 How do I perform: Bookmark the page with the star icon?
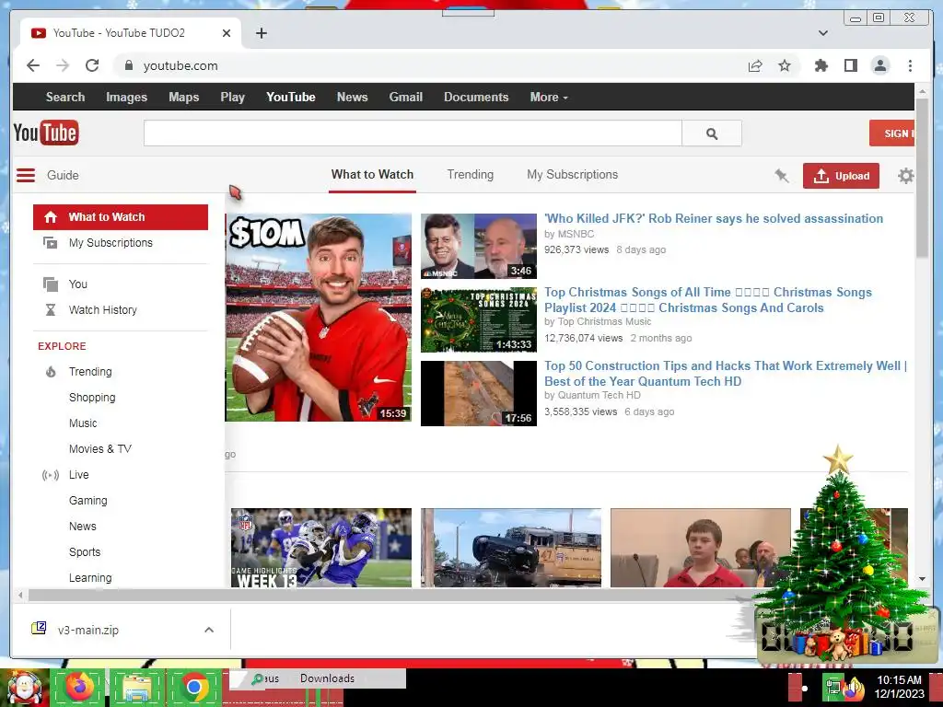[x=785, y=65]
